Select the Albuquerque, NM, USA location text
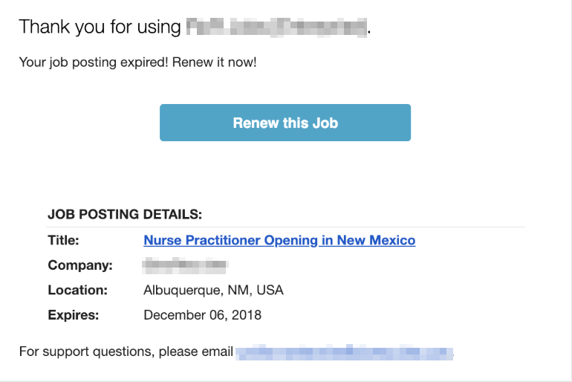 213,290
